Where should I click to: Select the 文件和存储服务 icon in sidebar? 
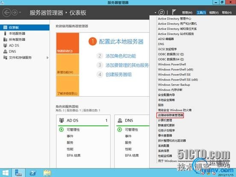coord(5,58)
